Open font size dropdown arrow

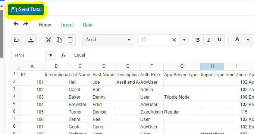(x=184, y=40)
